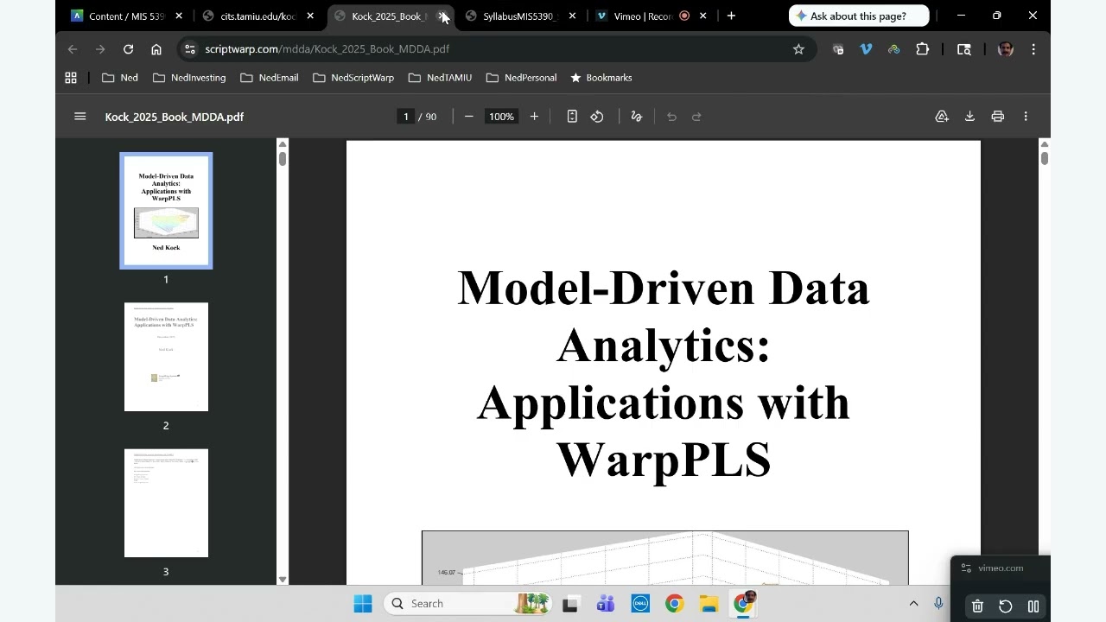Open the starred Bookmarks folder
1106x622 pixels.
coord(601,78)
